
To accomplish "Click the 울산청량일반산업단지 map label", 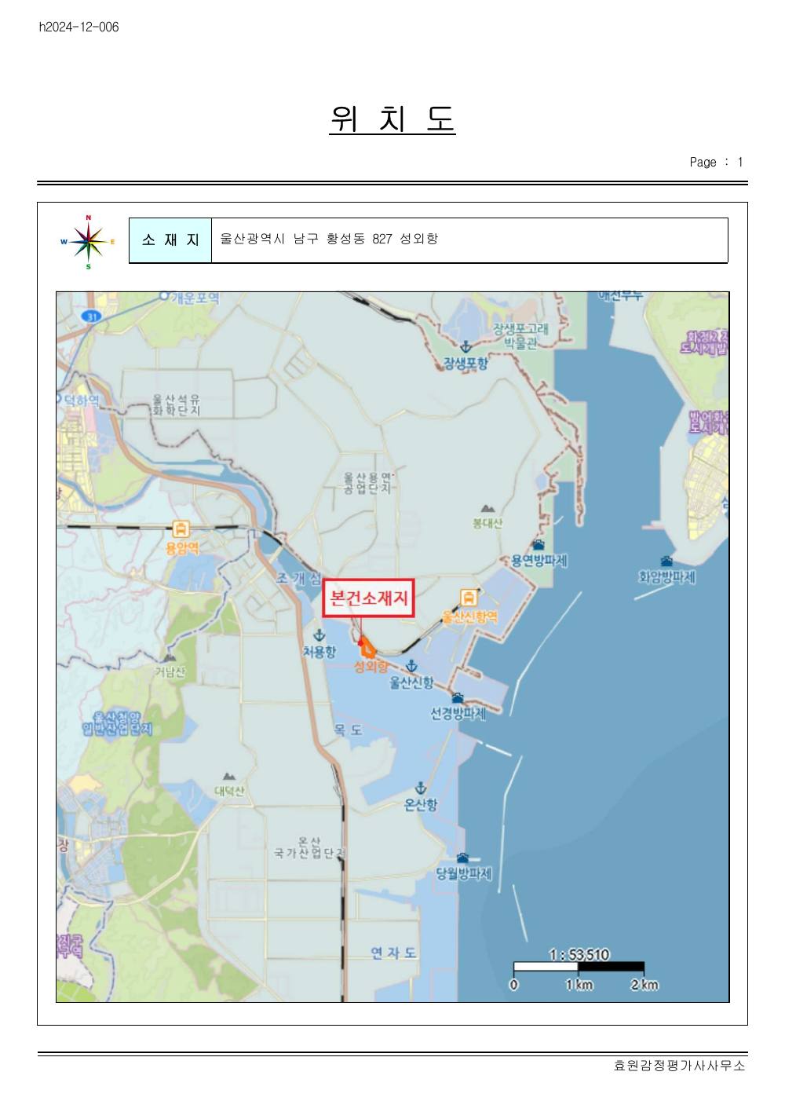I will click(x=118, y=723).
